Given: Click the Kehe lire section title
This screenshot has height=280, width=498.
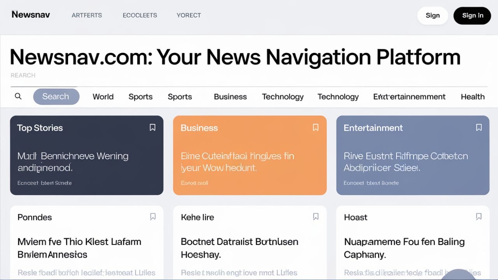Looking at the screenshot, I should 197,217.
